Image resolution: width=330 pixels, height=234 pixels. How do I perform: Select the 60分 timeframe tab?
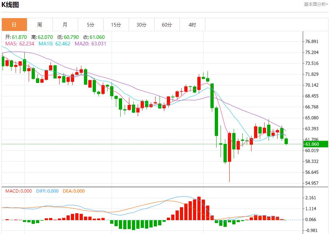(x=167, y=25)
